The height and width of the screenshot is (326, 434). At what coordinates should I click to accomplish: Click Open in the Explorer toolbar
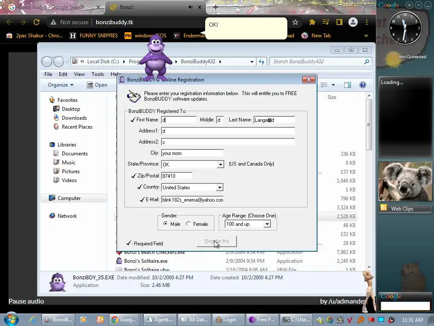97,85
